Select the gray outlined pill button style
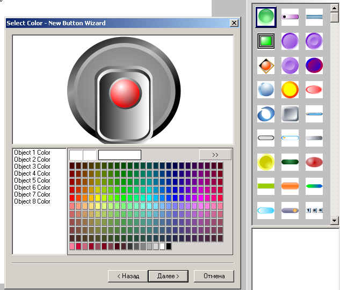340x290 pixels. (266, 138)
